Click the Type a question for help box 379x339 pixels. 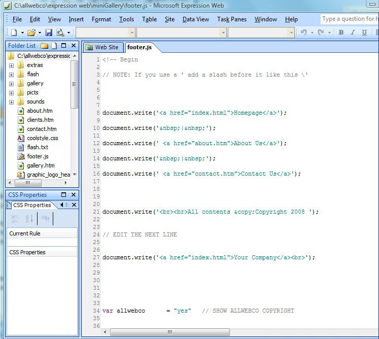pos(350,19)
